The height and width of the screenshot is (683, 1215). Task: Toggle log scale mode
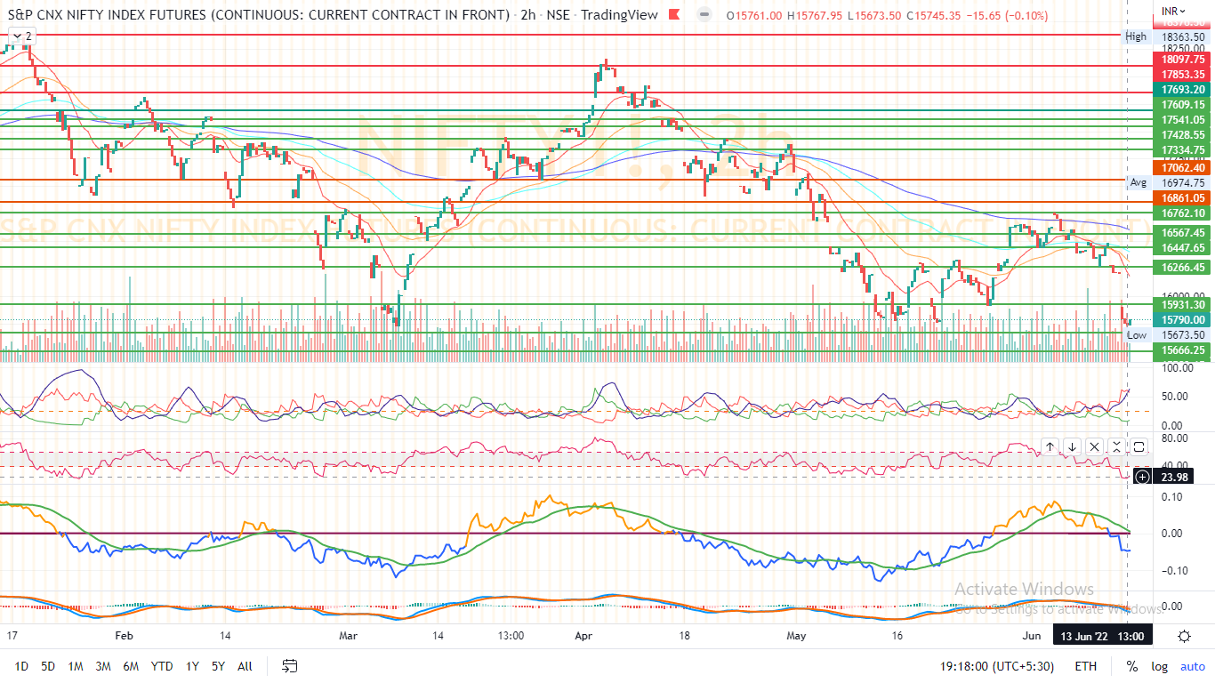[x=1160, y=666]
